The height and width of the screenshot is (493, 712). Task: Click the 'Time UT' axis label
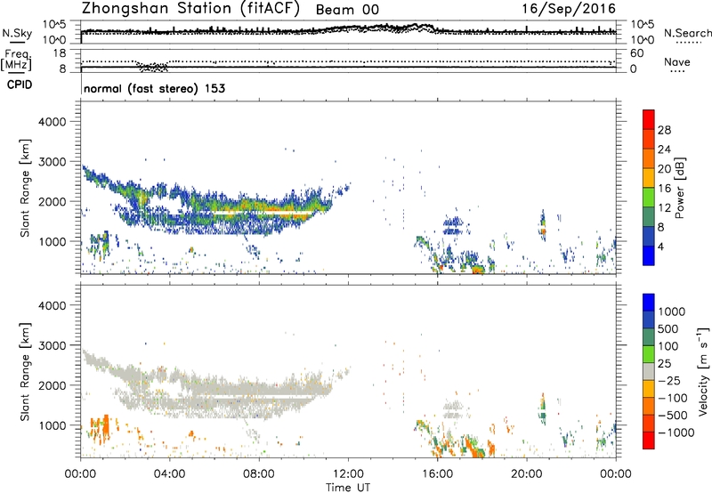348,487
